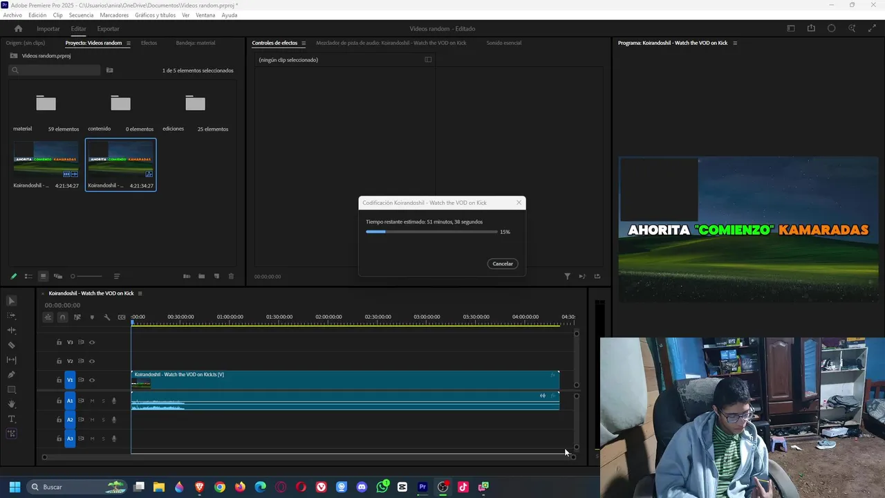The height and width of the screenshot is (498, 885).
Task: Solo audio track A2
Action: coord(104,420)
